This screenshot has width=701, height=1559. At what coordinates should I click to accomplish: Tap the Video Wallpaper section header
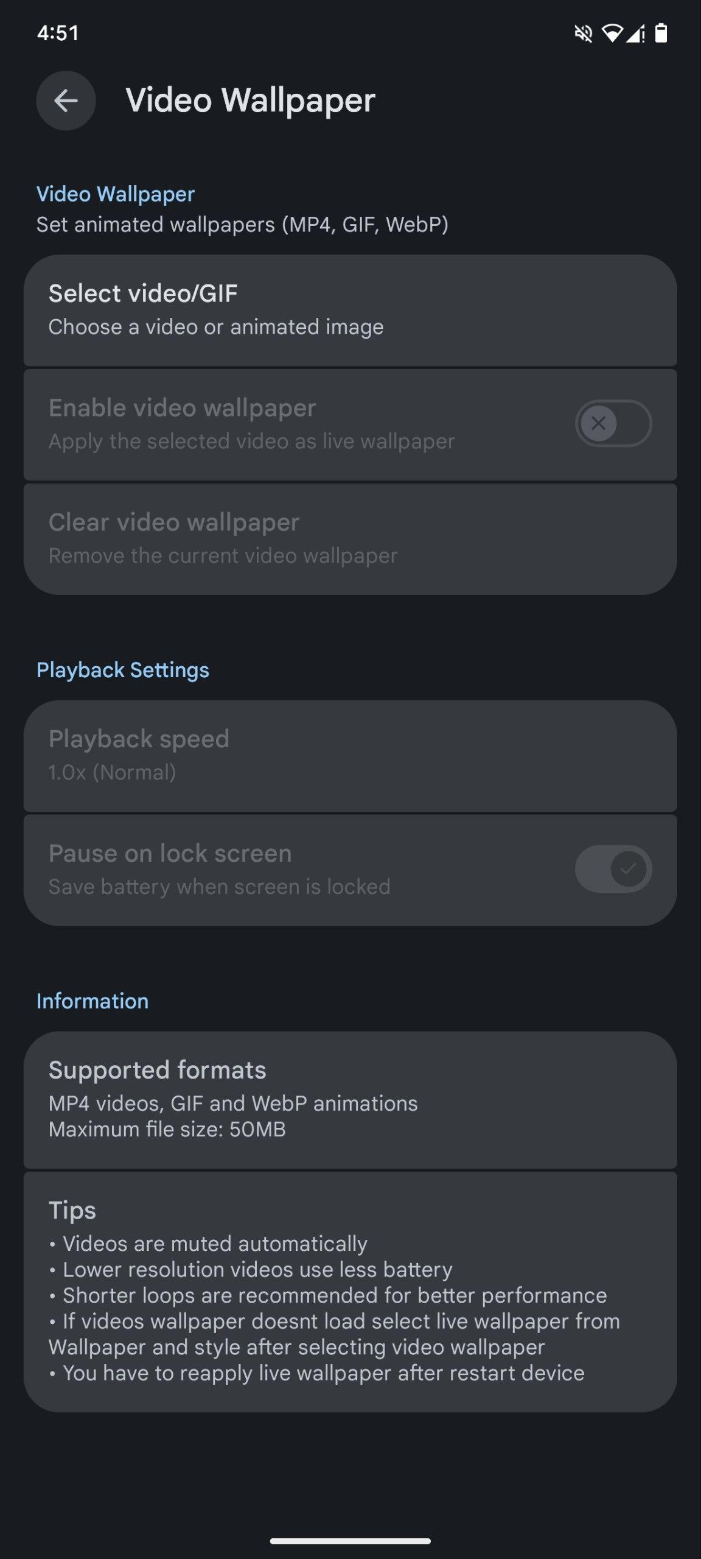pyautogui.click(x=116, y=194)
